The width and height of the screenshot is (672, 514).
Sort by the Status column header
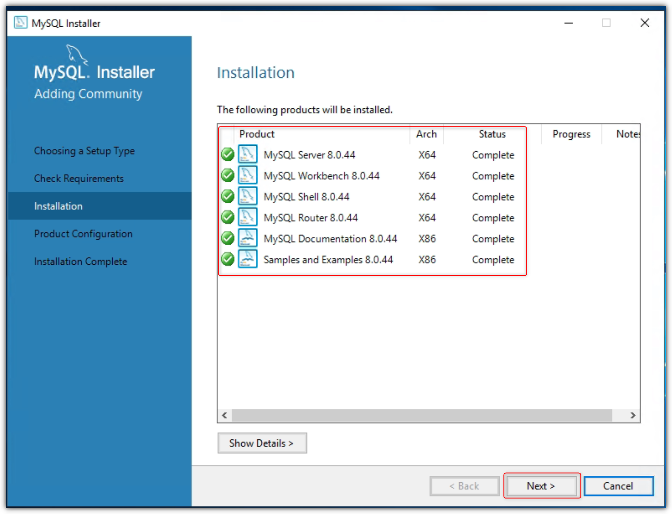[x=492, y=134]
